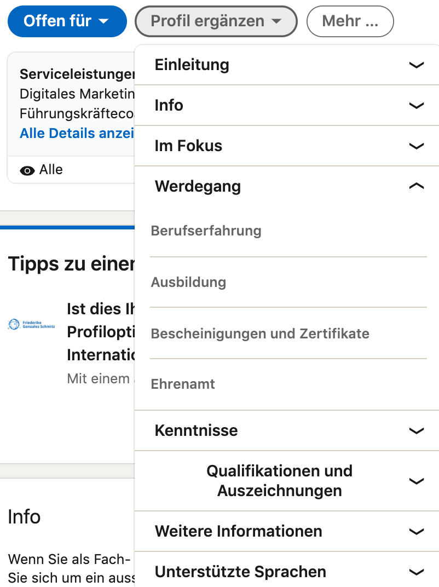Click the Friederike Gonzalez Schmitz logo thumbnail
Image resolution: width=439 pixels, height=587 pixels.
31,324
